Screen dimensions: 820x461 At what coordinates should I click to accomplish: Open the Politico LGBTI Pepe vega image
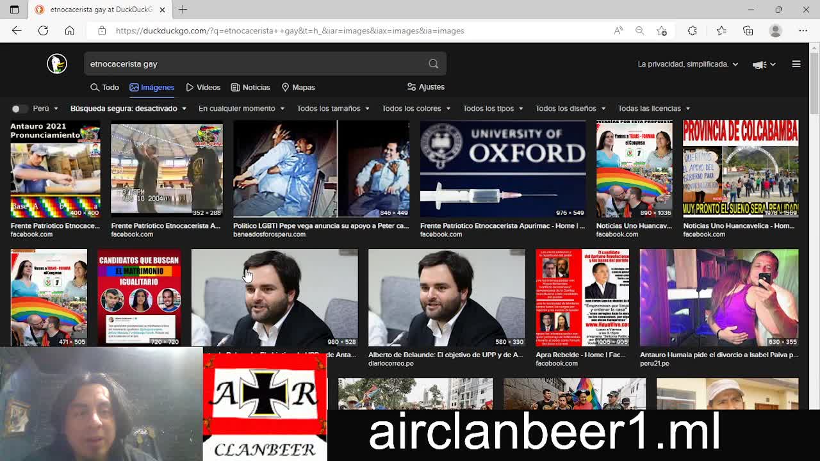tap(321, 169)
